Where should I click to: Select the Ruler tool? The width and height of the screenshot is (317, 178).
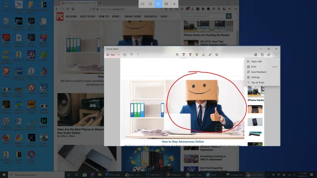click(210, 55)
